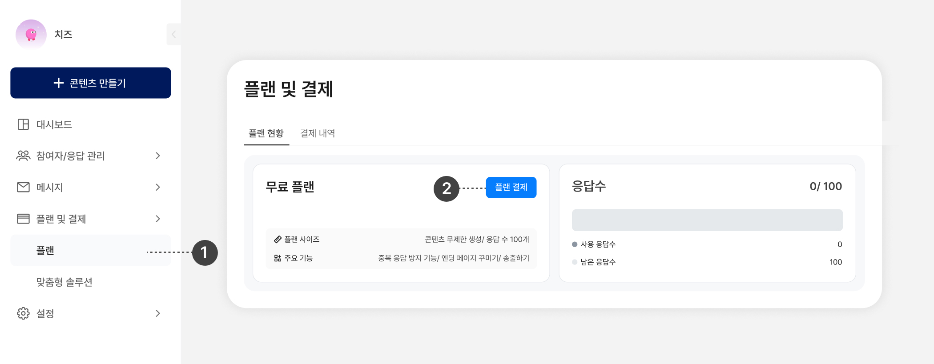Click the 주요 기능 grid icon

[x=278, y=258]
